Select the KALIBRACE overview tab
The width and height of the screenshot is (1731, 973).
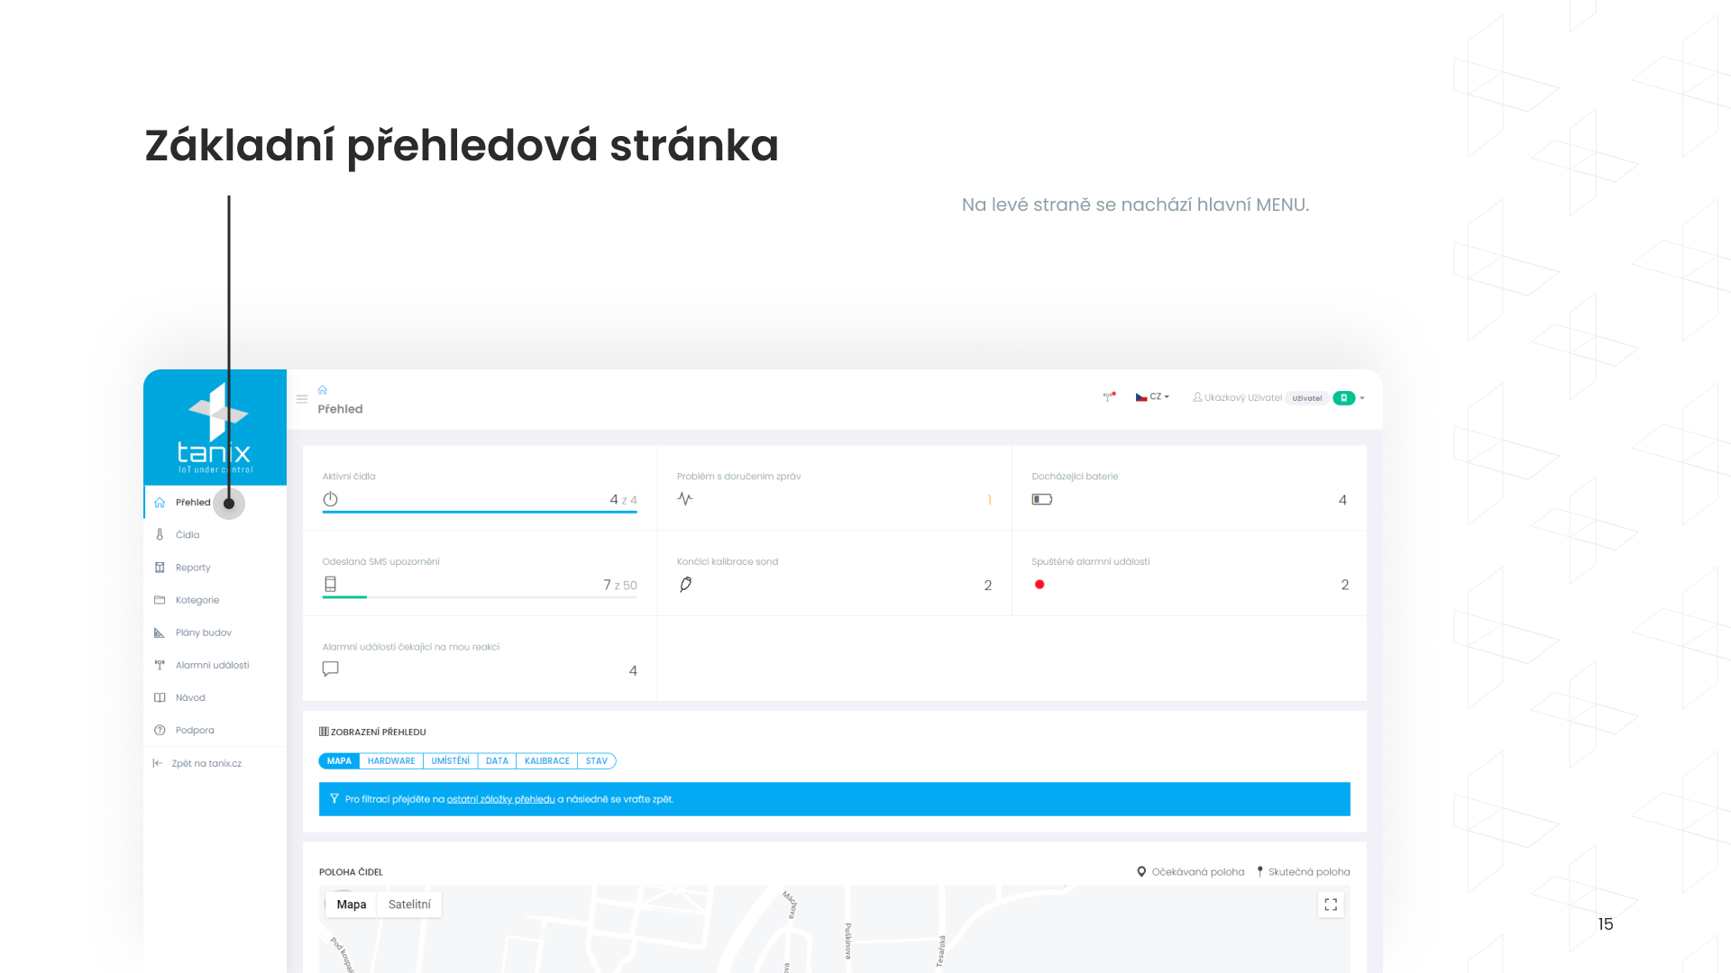click(x=546, y=761)
